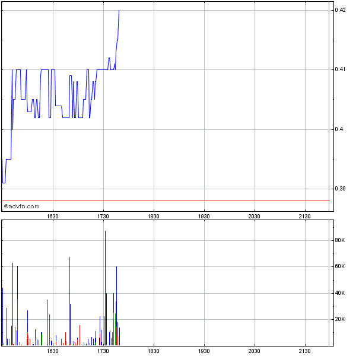Viewport: 356px width, 356px height.
Task: Select the 1830 time label under price chart
Action: click(x=154, y=217)
